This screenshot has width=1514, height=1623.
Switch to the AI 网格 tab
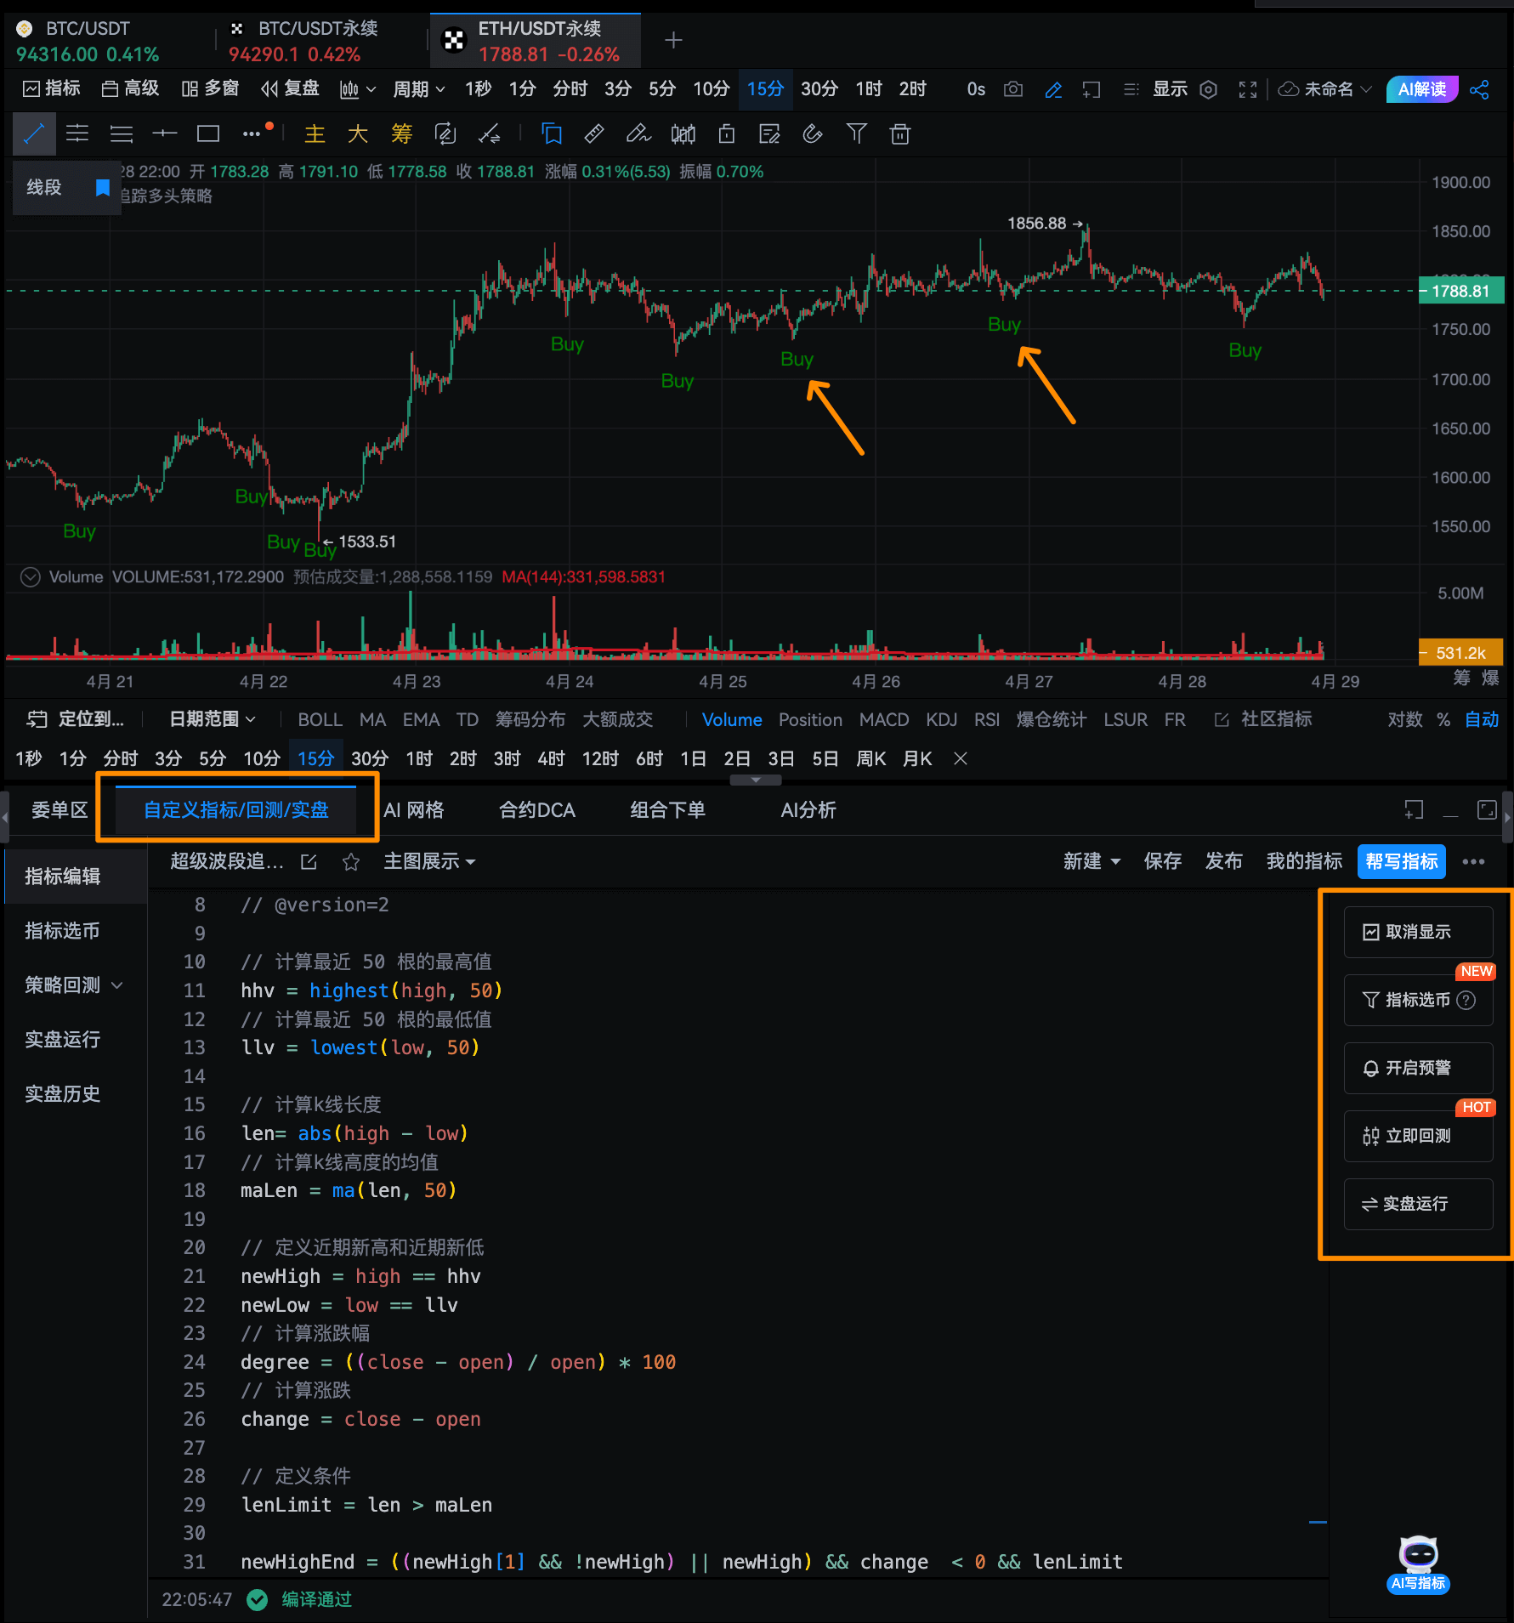coord(414,810)
